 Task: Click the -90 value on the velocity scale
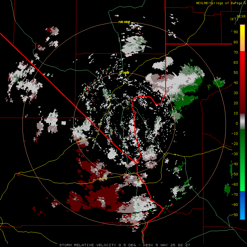[x=235, y=215]
